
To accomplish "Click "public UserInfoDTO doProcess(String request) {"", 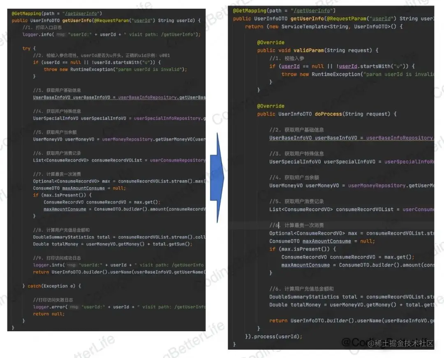I will pyautogui.click(x=327, y=114).
